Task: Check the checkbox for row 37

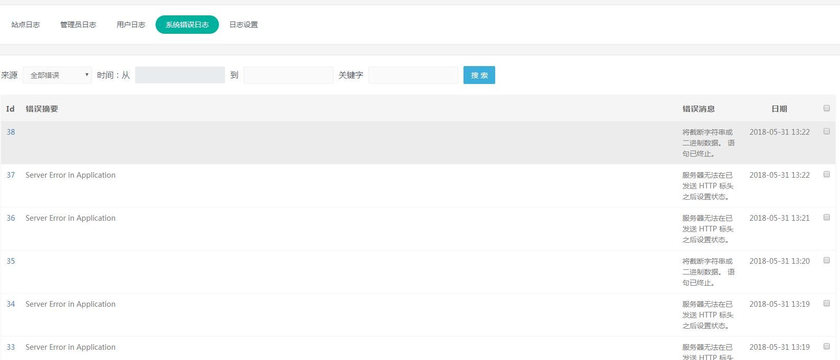Action: 827,175
